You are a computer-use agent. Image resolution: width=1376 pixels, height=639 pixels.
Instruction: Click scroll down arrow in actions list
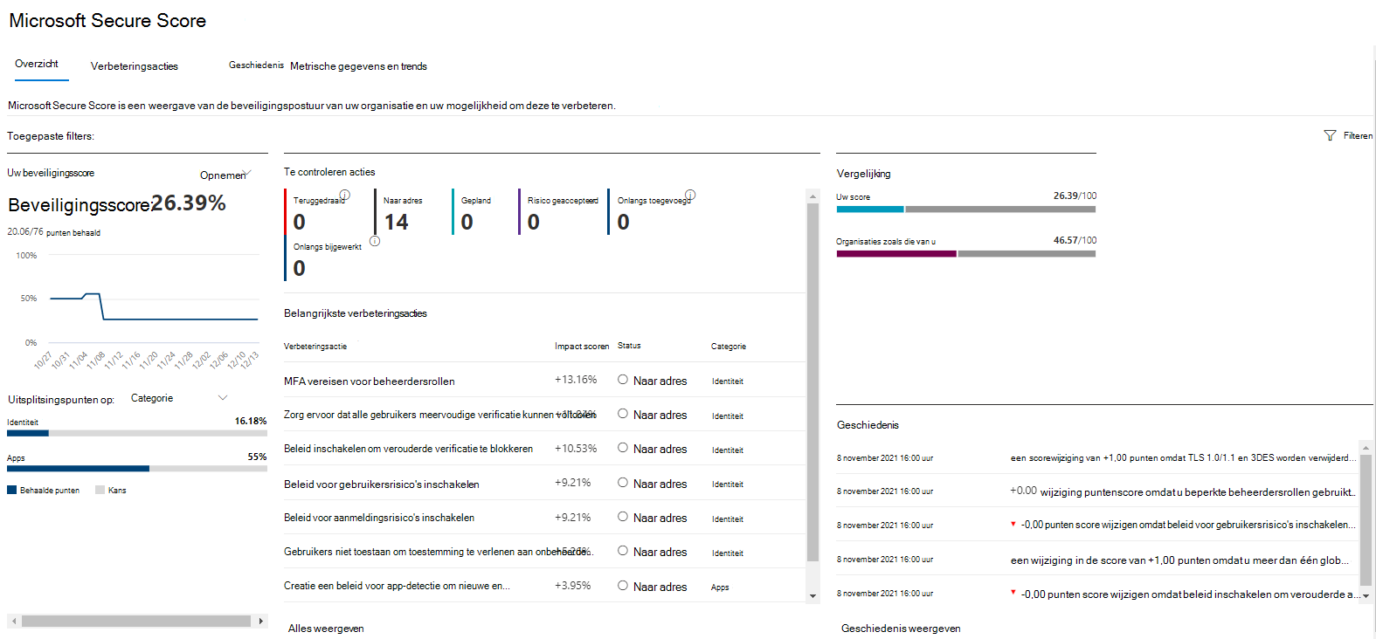point(812,596)
